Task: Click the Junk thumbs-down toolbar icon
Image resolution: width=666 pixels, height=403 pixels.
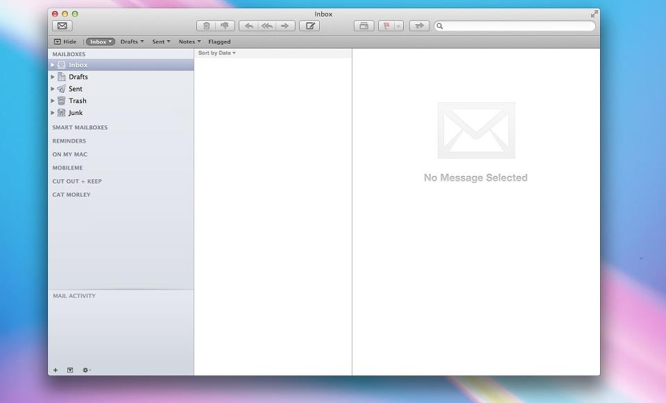Action: tap(225, 26)
